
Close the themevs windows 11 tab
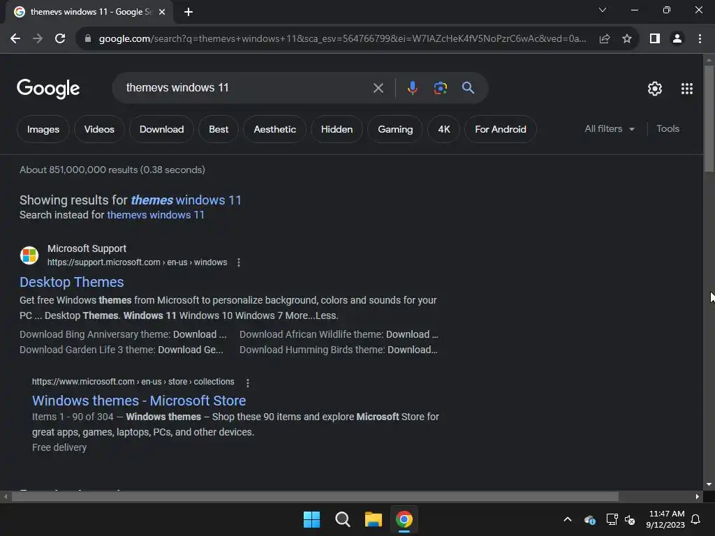tap(162, 12)
